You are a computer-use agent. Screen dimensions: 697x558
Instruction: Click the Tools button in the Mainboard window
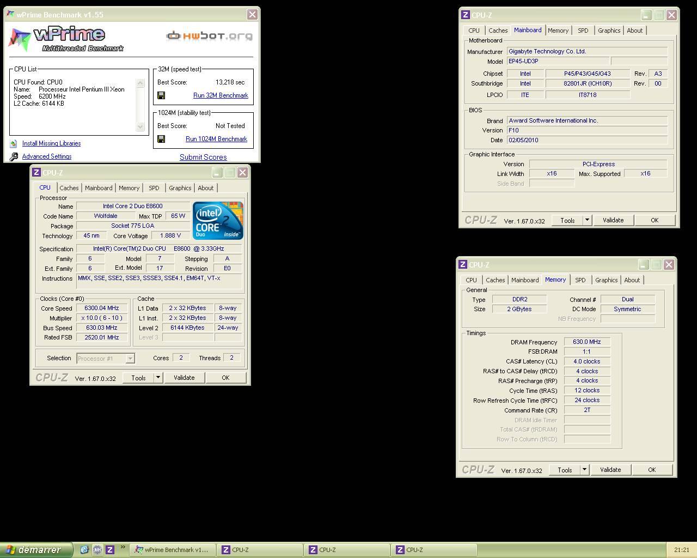[x=567, y=220]
